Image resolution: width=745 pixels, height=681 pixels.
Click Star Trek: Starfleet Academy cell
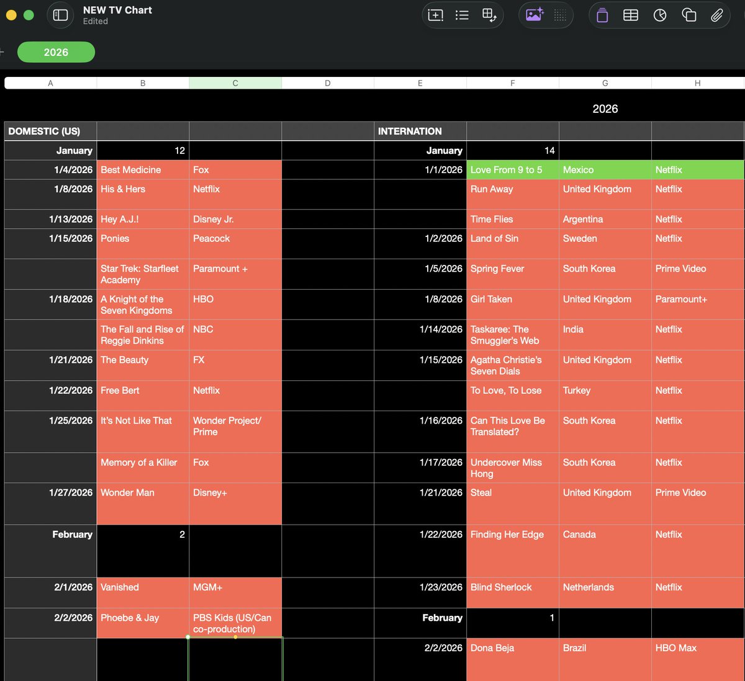coord(143,274)
